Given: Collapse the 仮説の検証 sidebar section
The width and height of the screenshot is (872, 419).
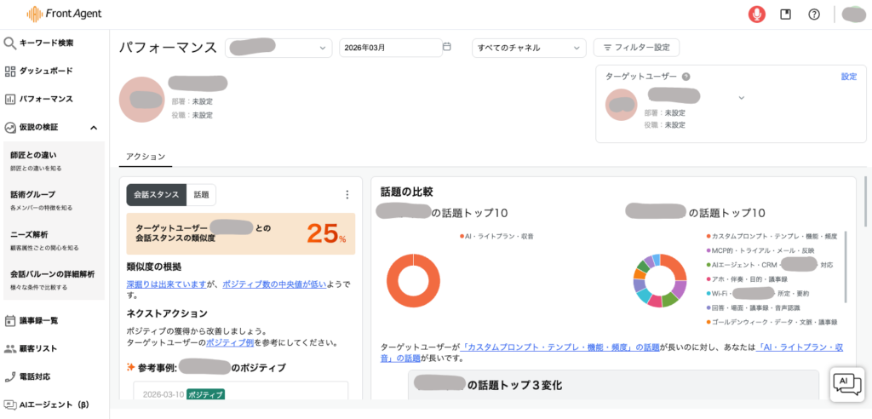Looking at the screenshot, I should click(94, 127).
